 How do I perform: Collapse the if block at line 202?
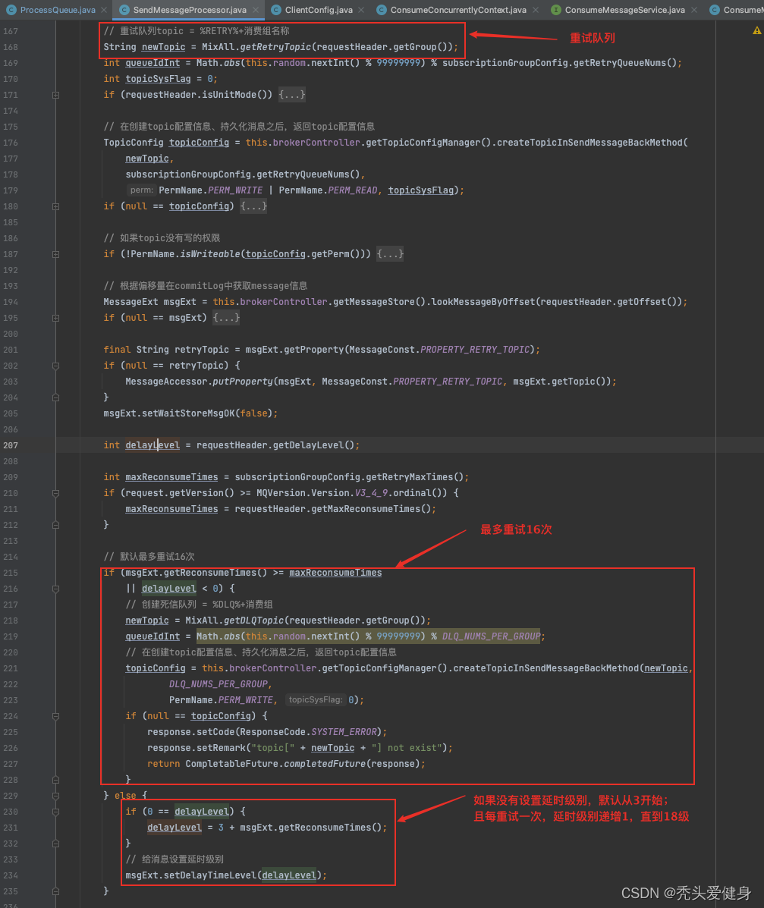[55, 366]
